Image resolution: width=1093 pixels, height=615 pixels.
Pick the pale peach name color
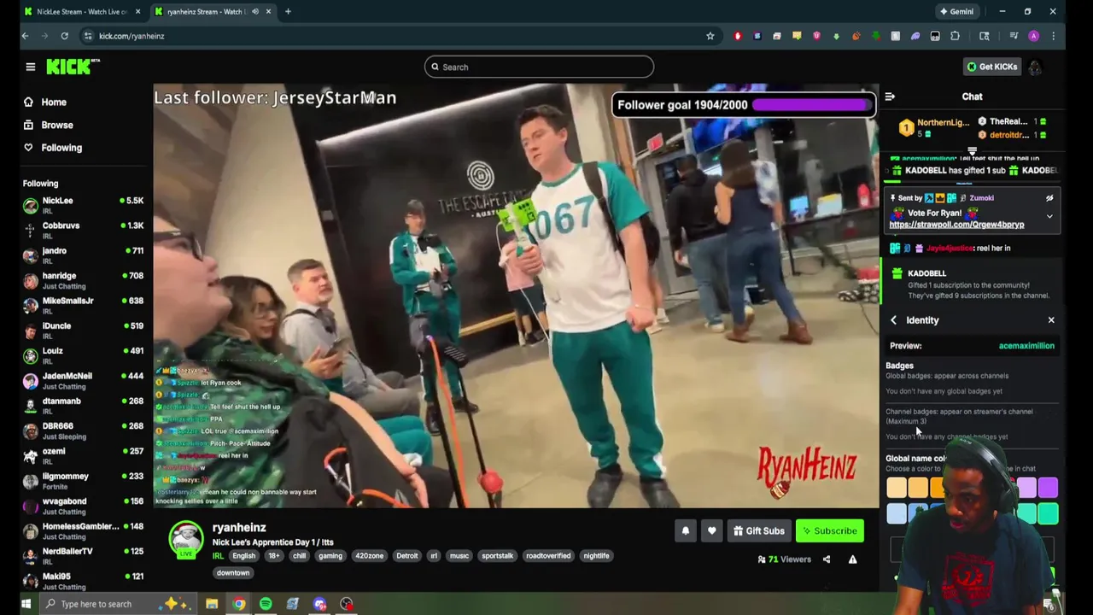[896, 488]
